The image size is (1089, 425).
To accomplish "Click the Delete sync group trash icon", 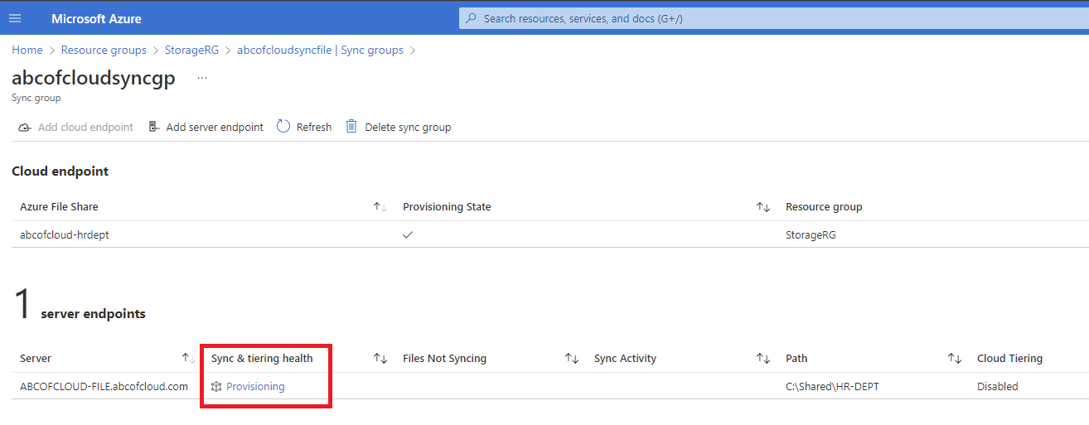I will pos(351,127).
